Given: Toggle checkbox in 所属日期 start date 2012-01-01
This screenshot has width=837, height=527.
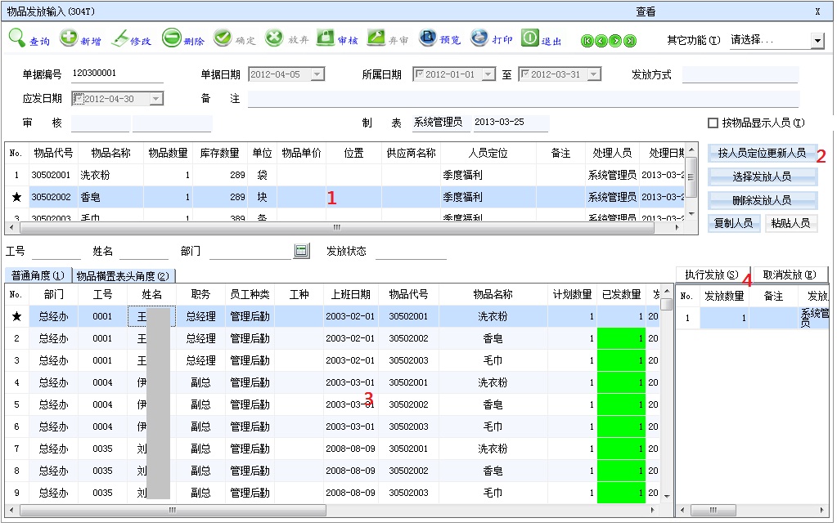Looking at the screenshot, I should 420,74.
